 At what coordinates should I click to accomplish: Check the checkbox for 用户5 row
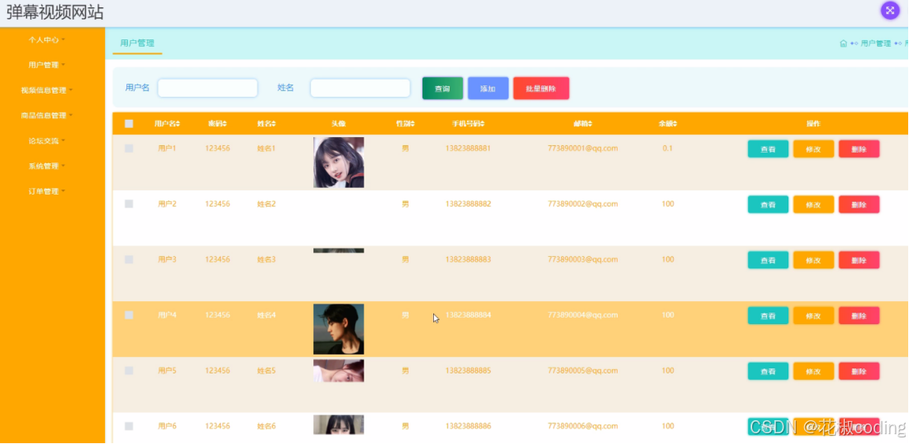pyautogui.click(x=129, y=371)
